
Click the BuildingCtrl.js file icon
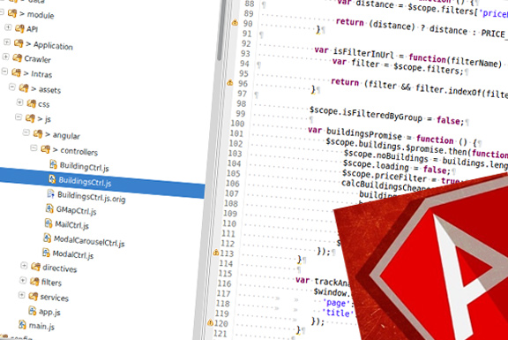tap(53, 164)
